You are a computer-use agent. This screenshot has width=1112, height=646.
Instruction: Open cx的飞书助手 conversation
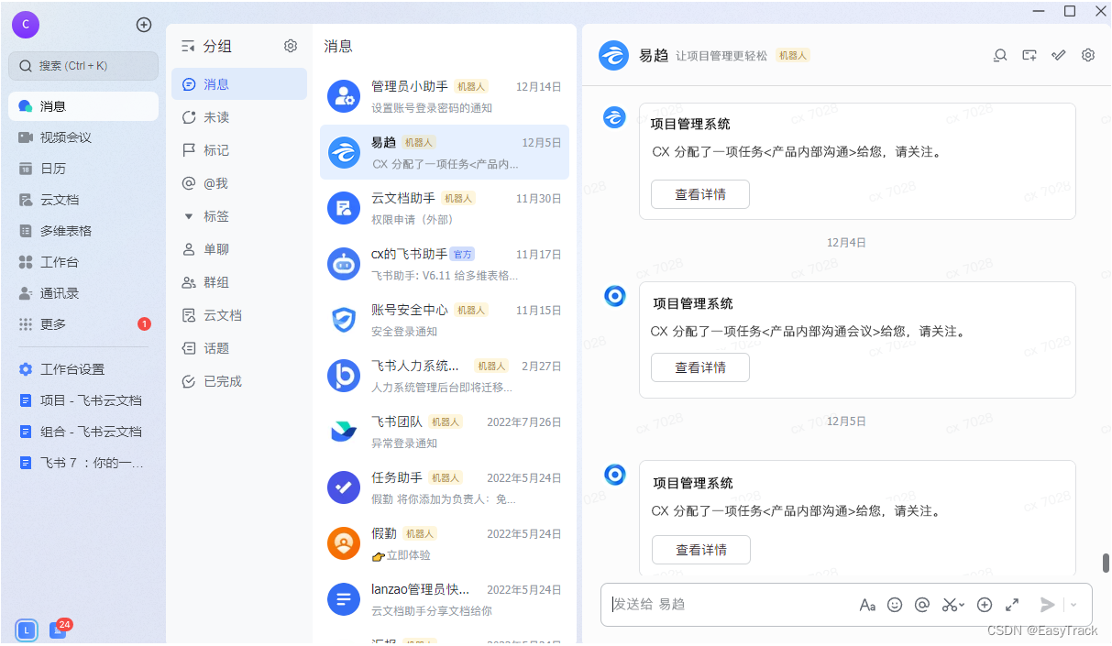tap(445, 264)
